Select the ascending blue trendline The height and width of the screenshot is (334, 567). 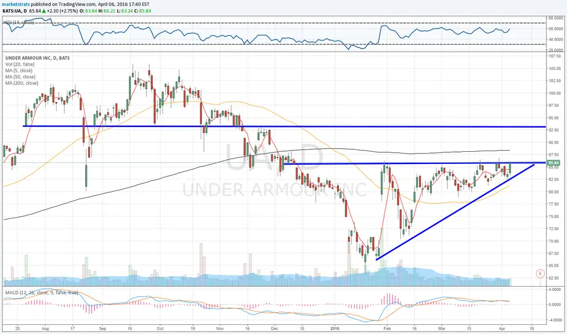[455, 212]
